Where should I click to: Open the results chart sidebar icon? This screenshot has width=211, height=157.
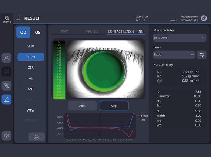(x=7, y=99)
